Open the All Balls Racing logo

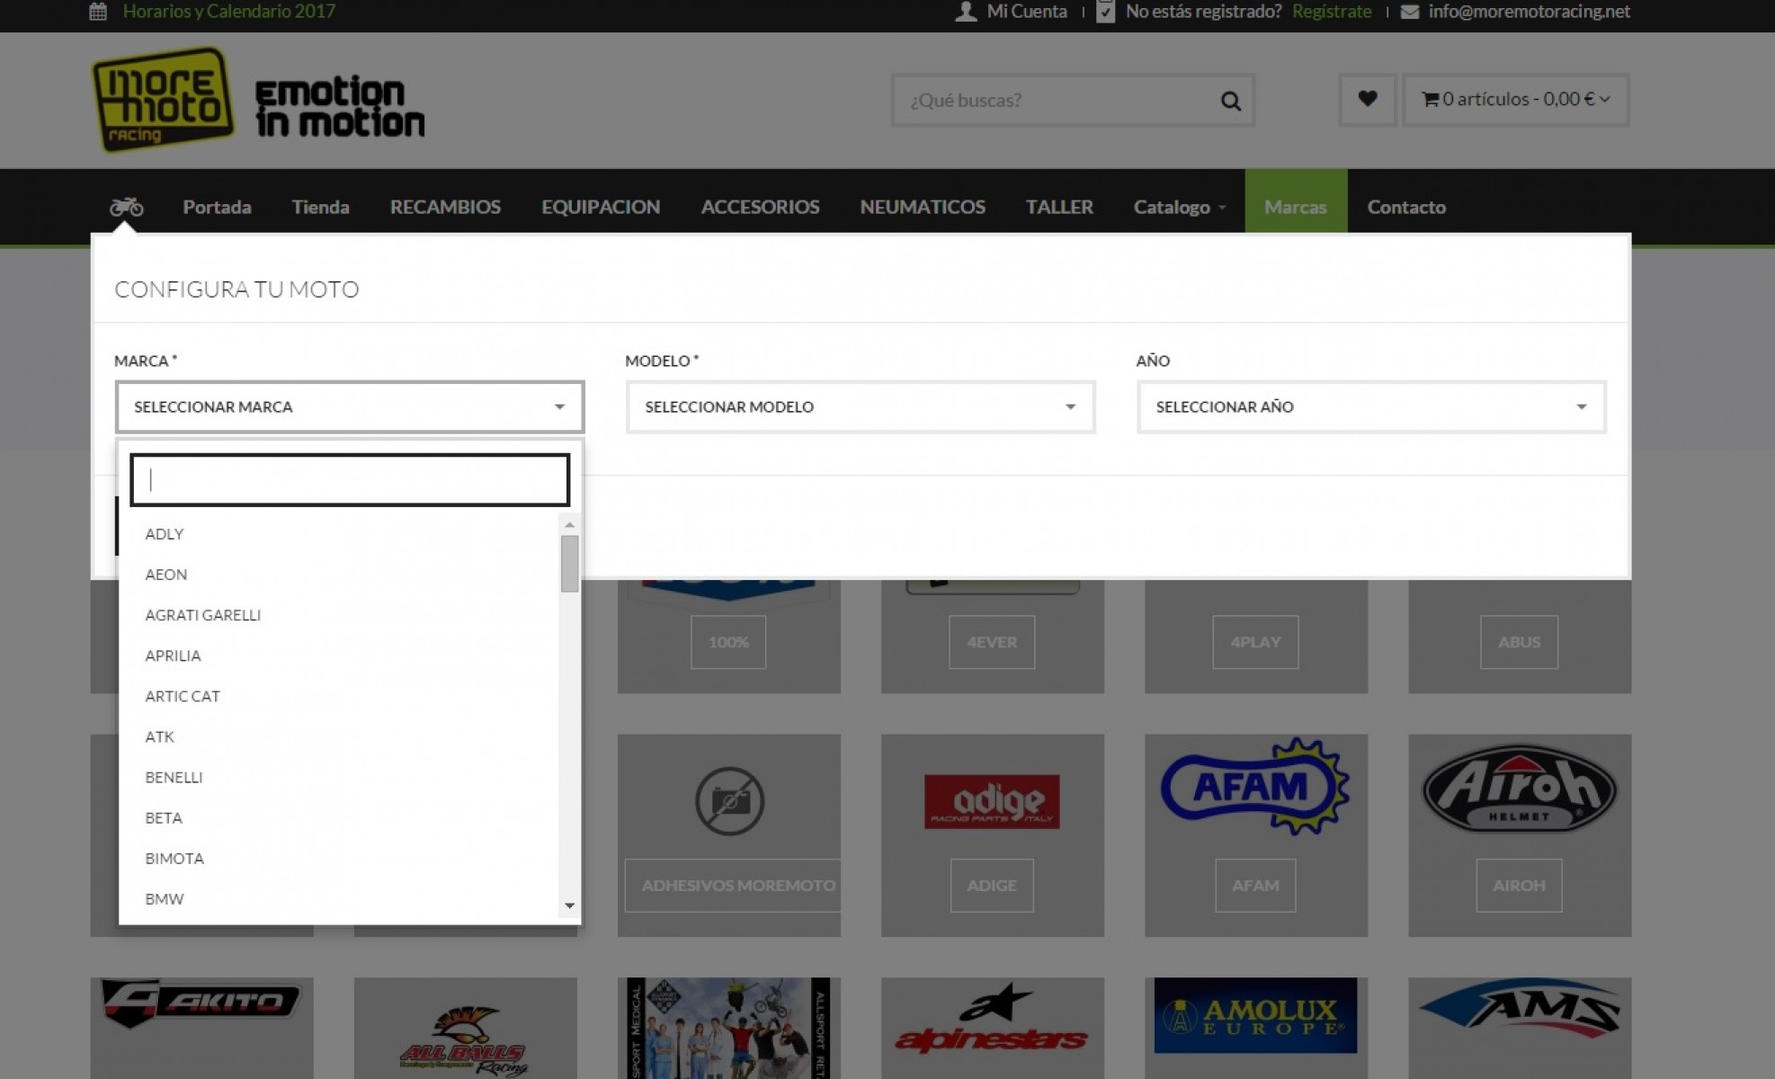point(465,1041)
